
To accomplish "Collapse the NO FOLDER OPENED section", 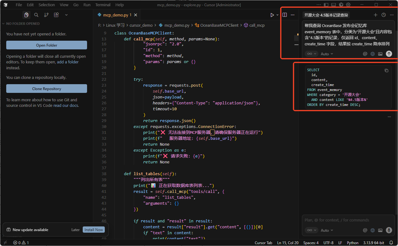I will [3, 24].
